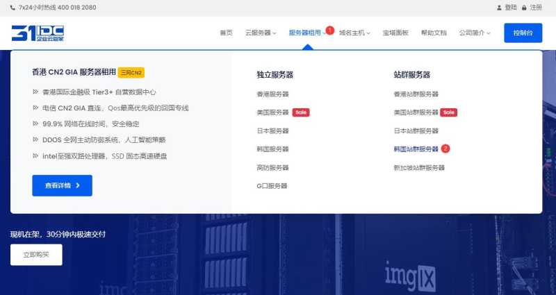Click the 31IDC logo
This screenshot has width=556, height=295.
tap(38, 33)
